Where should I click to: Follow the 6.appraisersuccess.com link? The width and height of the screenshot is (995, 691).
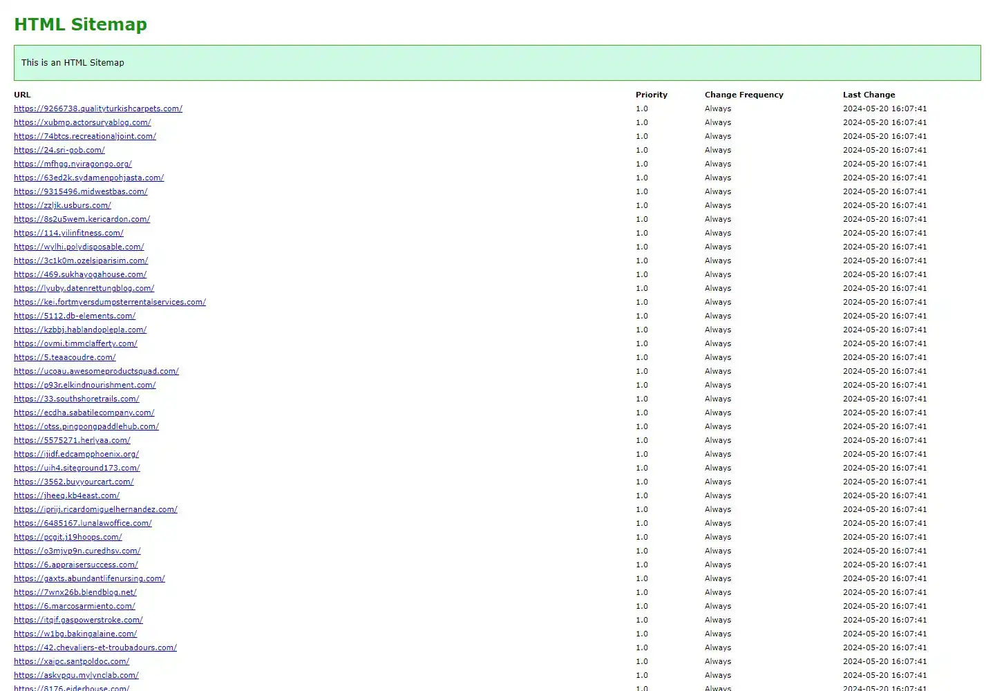click(x=76, y=565)
